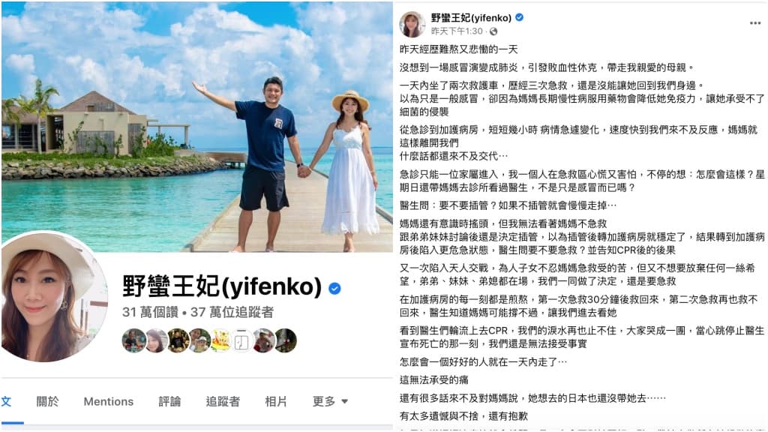Switch to the Mentions tab

pos(108,402)
